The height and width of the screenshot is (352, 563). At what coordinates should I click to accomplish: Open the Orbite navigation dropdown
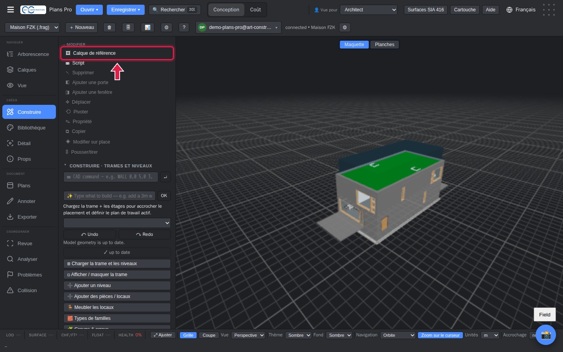398,335
